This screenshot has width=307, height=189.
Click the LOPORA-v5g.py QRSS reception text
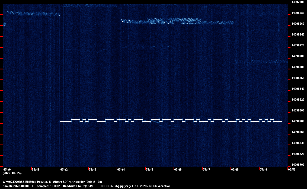tap(135, 186)
